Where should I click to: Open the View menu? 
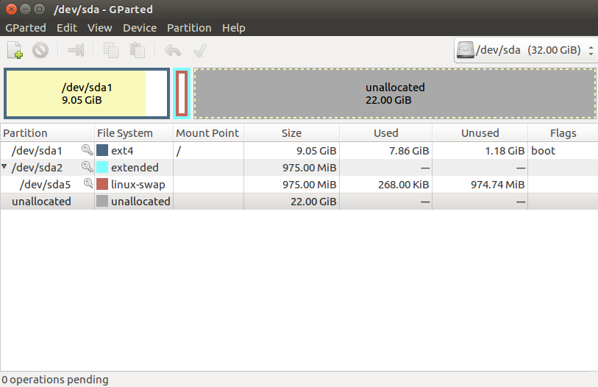tap(100, 28)
